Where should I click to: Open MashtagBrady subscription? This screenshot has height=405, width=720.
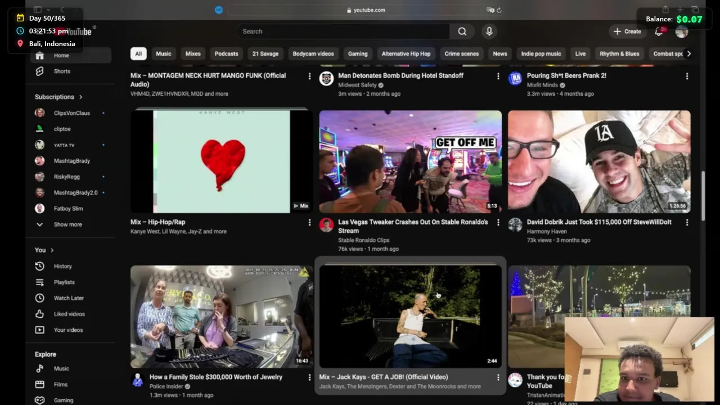pos(71,161)
